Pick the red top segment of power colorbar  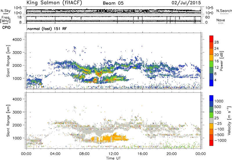(x=211, y=39)
